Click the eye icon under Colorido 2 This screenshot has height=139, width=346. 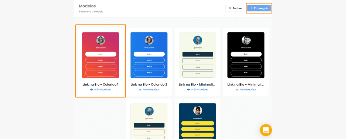coord(140,90)
